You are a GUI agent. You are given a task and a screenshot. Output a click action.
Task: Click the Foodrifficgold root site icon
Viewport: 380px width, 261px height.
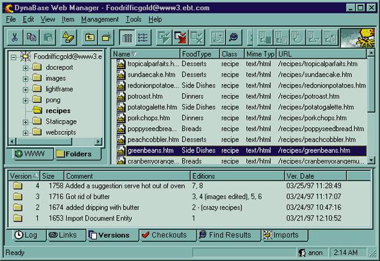click(x=26, y=56)
